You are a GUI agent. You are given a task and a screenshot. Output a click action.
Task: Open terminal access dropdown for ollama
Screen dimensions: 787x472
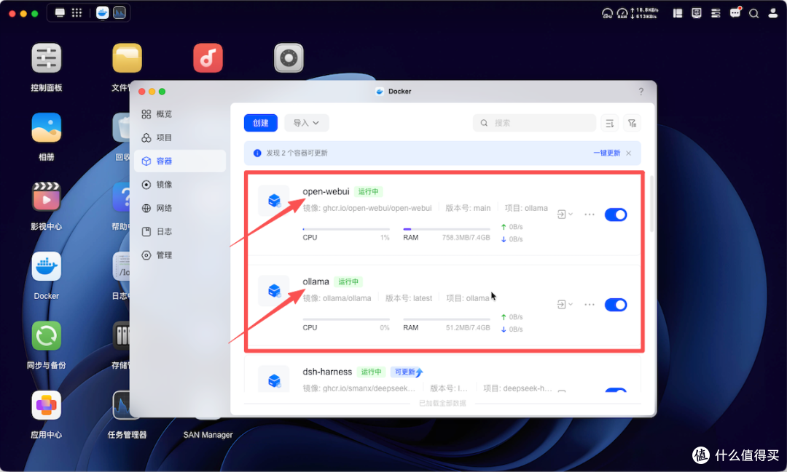[565, 305]
